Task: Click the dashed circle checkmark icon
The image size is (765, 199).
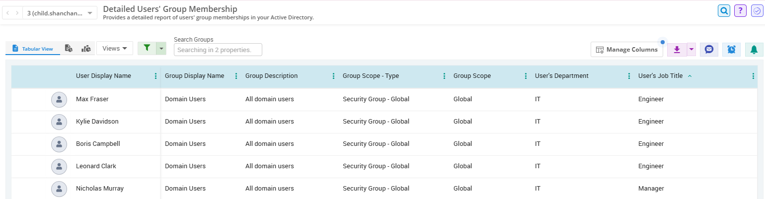Action: click(757, 10)
